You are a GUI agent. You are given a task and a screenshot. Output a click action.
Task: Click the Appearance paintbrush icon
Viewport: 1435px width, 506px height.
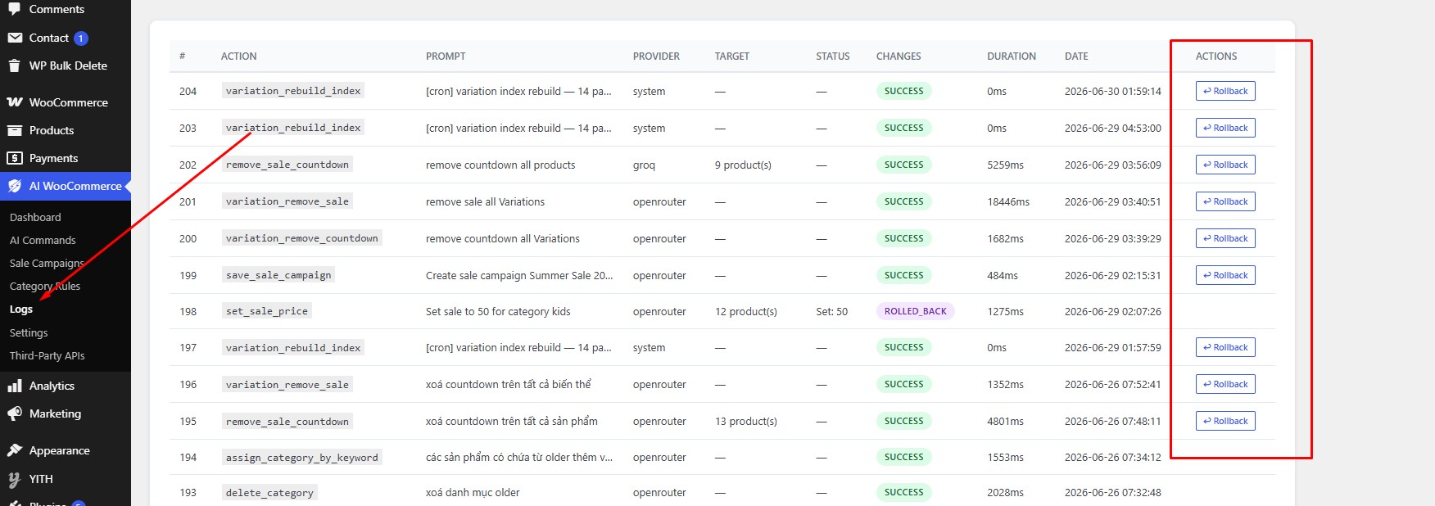click(x=15, y=450)
